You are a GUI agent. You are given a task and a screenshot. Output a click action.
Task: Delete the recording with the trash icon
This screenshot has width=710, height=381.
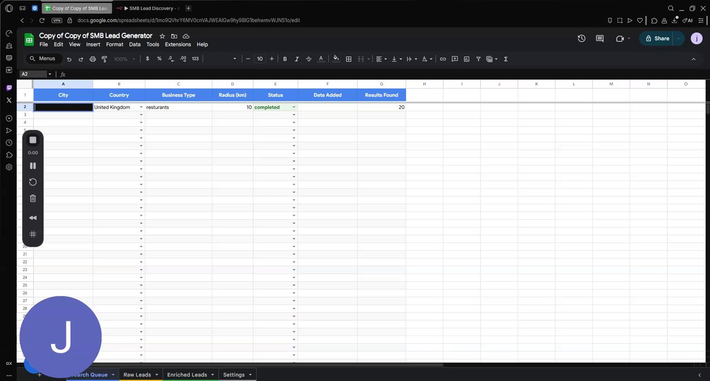click(33, 198)
